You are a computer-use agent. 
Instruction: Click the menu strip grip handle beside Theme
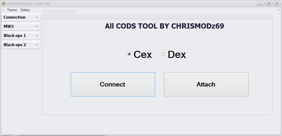click(3, 10)
